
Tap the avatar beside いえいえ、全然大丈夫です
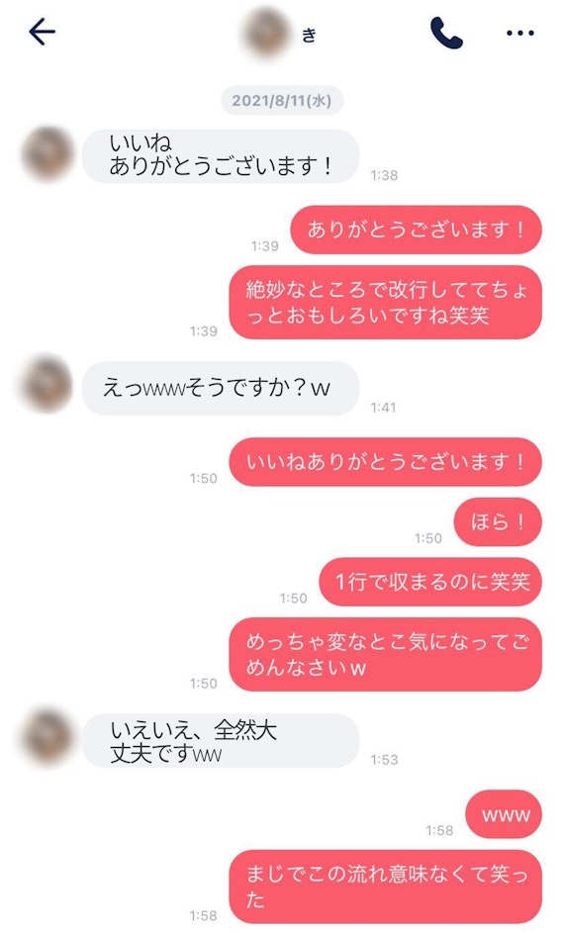tap(47, 737)
